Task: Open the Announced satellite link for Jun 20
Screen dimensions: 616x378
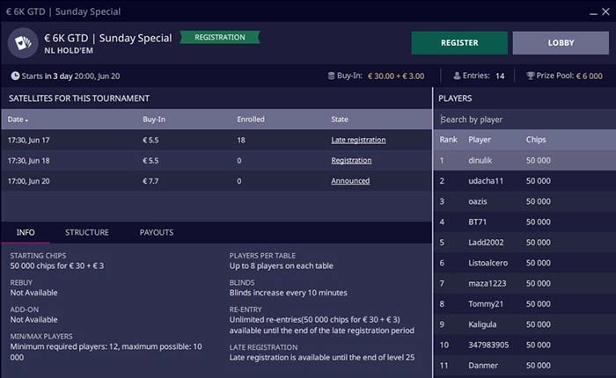Action: tap(350, 180)
